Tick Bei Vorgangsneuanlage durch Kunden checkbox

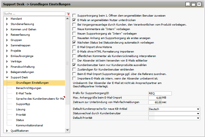74,25
